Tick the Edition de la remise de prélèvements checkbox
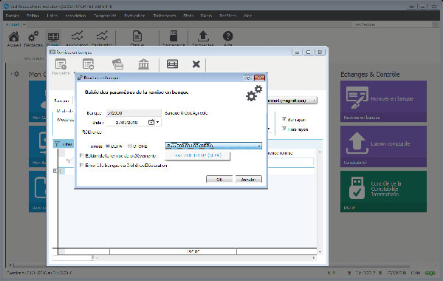 82,155
